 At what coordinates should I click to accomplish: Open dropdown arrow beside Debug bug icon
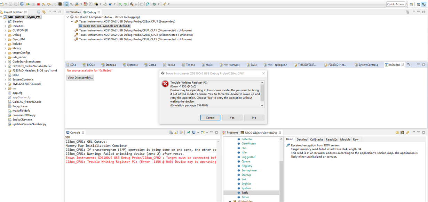coord(158,4)
